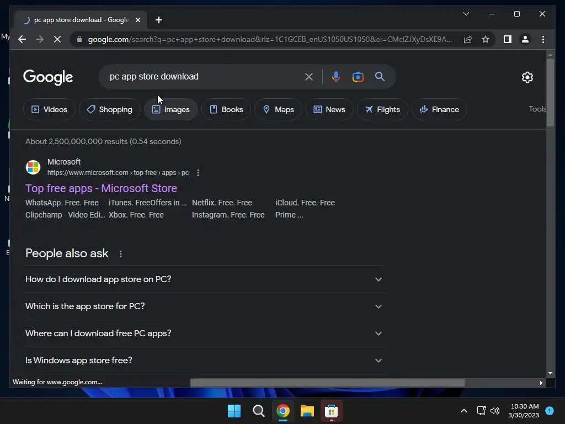Viewport: 565px width, 424px height.
Task: Expand How do I download app store on PC?
Action: (x=205, y=279)
